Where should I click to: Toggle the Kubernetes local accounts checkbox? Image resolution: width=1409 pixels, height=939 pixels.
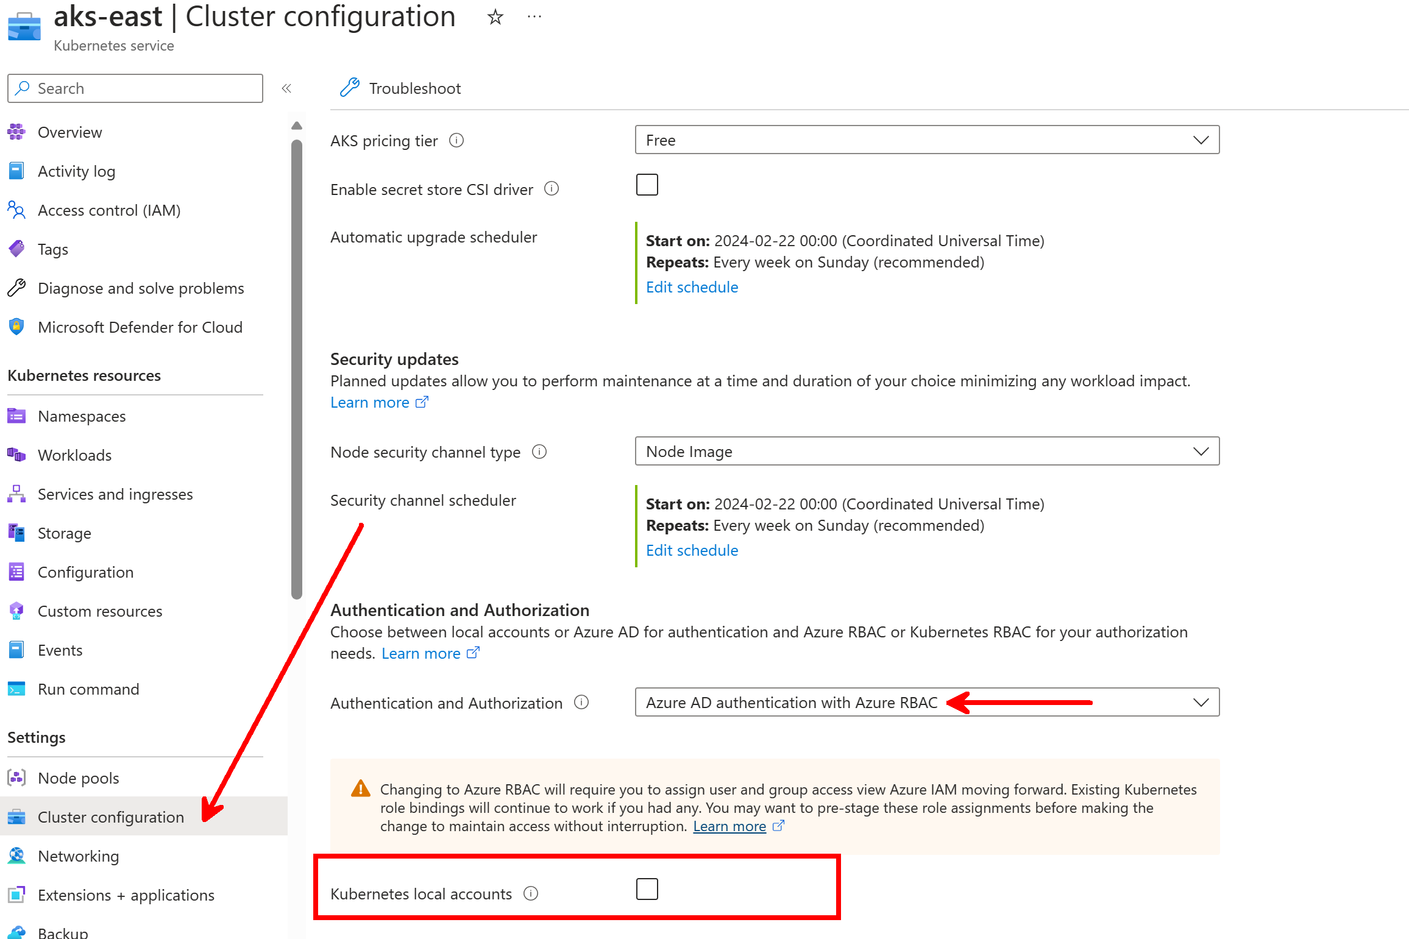coord(647,889)
